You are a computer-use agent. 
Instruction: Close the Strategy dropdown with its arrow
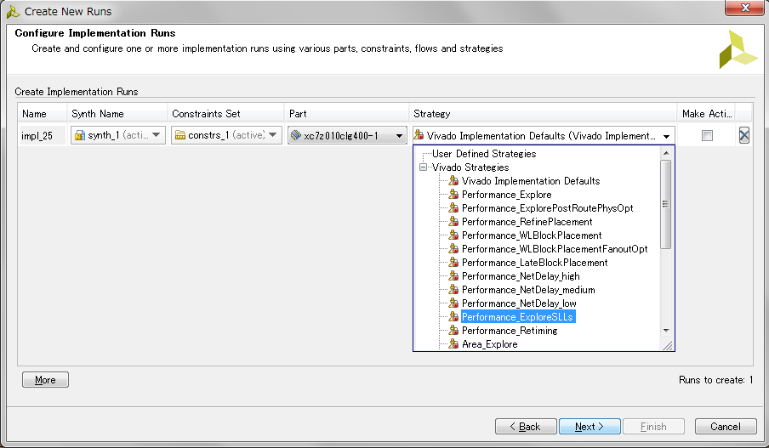[667, 136]
